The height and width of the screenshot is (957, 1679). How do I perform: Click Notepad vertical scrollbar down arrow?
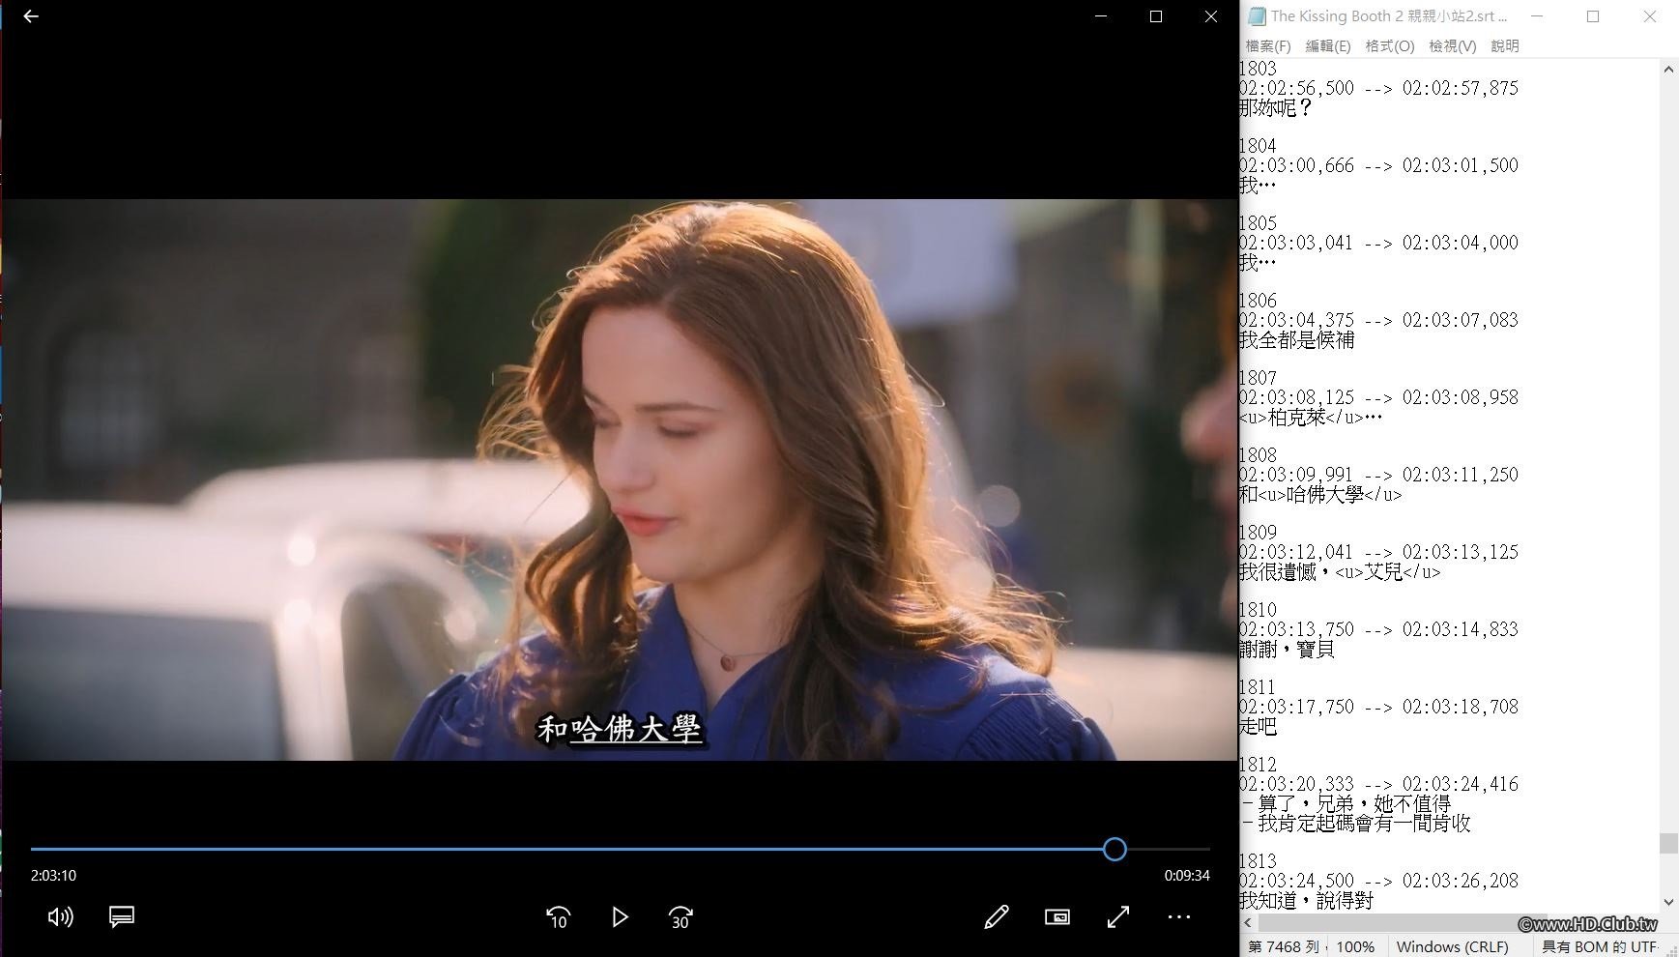click(1668, 903)
